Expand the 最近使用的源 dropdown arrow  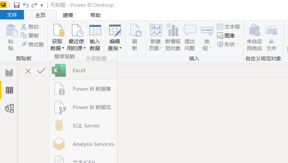click(85, 48)
